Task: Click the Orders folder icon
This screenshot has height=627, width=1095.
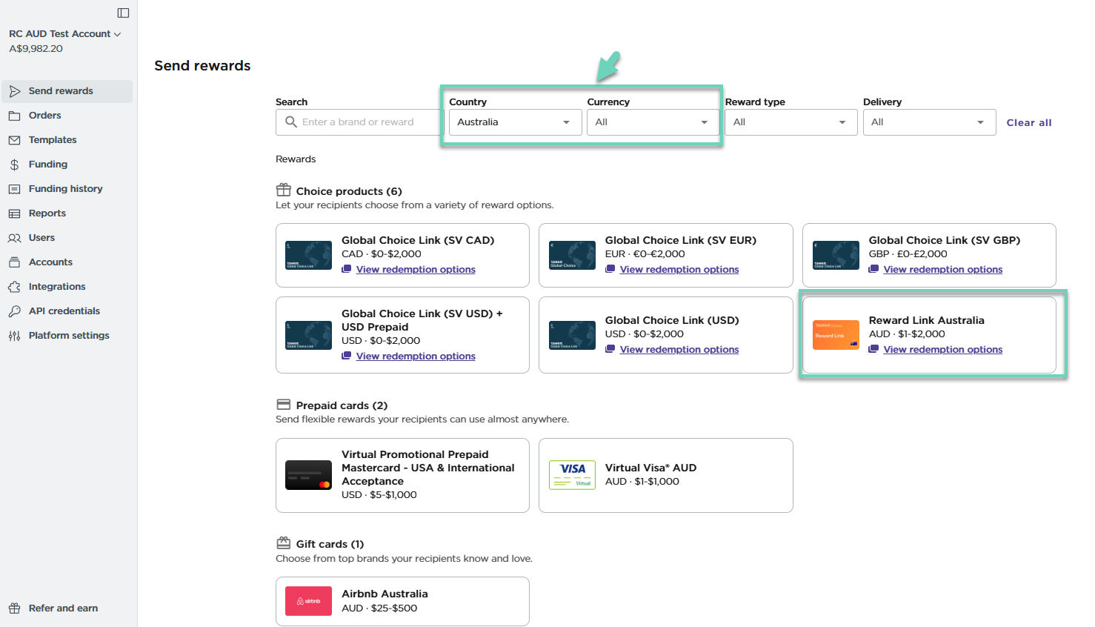Action: click(x=15, y=116)
